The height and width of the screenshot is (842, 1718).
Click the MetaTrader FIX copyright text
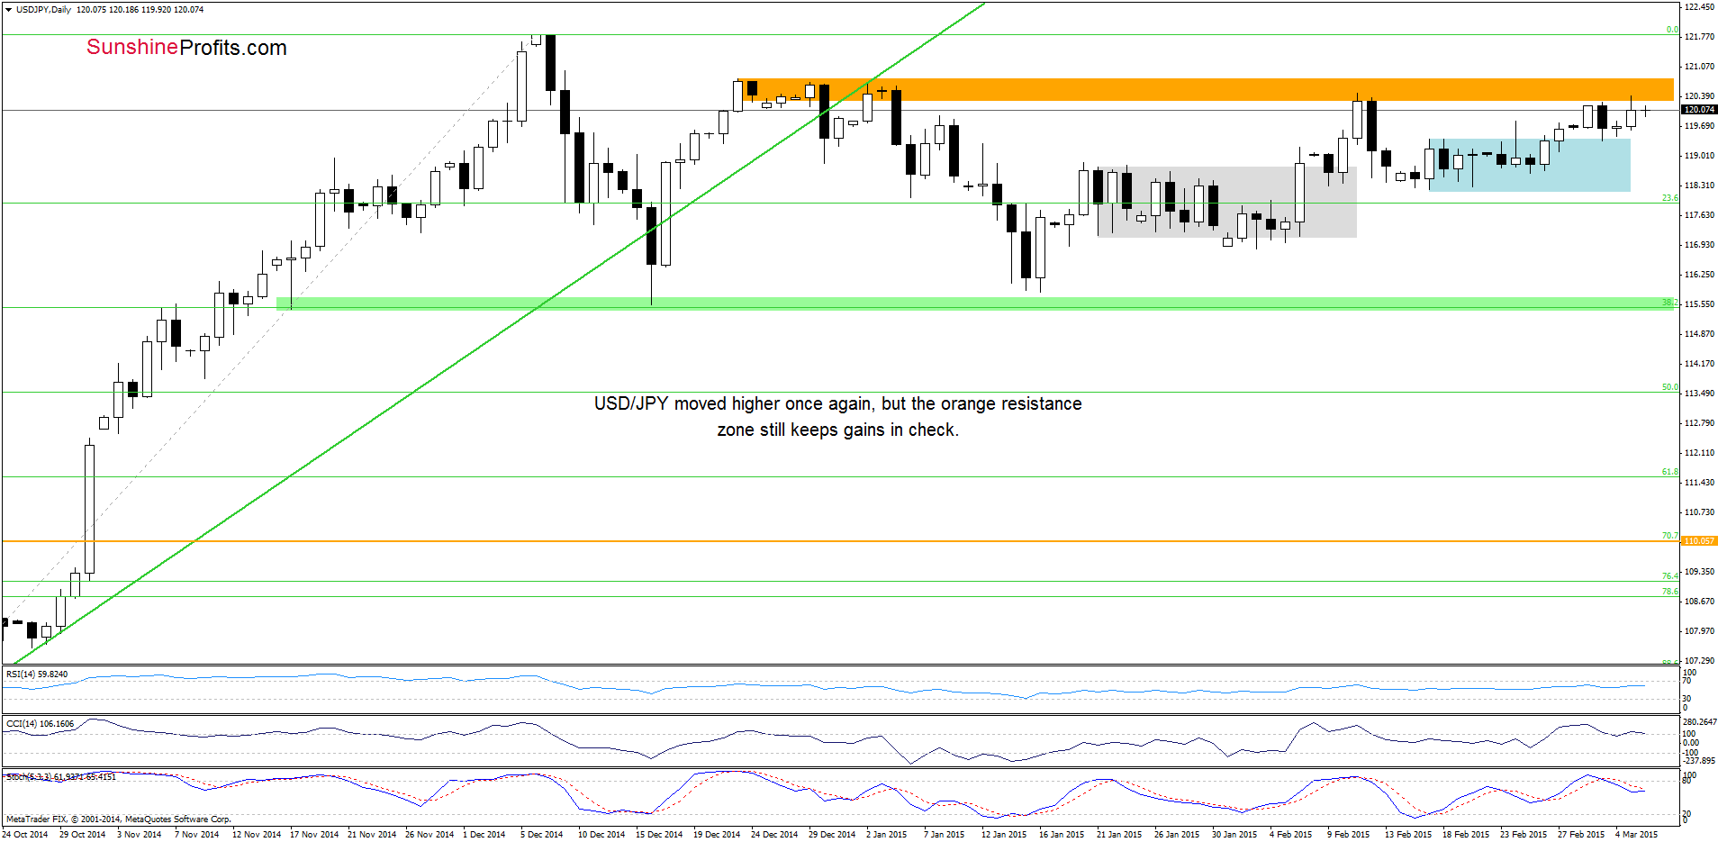[118, 819]
